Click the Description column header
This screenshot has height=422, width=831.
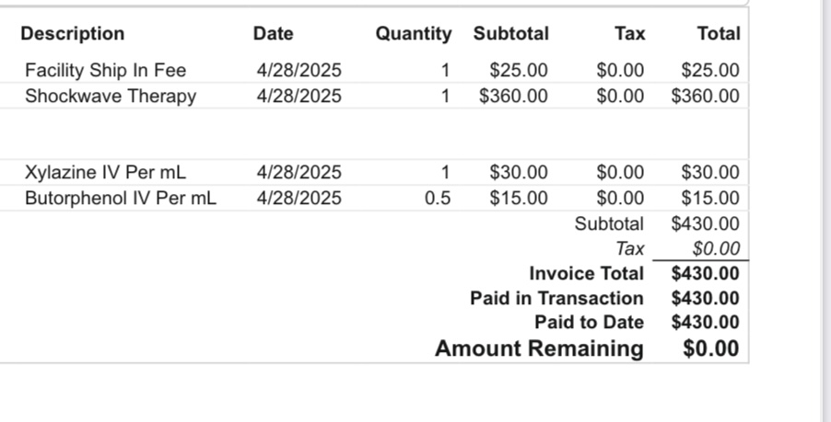[73, 34]
